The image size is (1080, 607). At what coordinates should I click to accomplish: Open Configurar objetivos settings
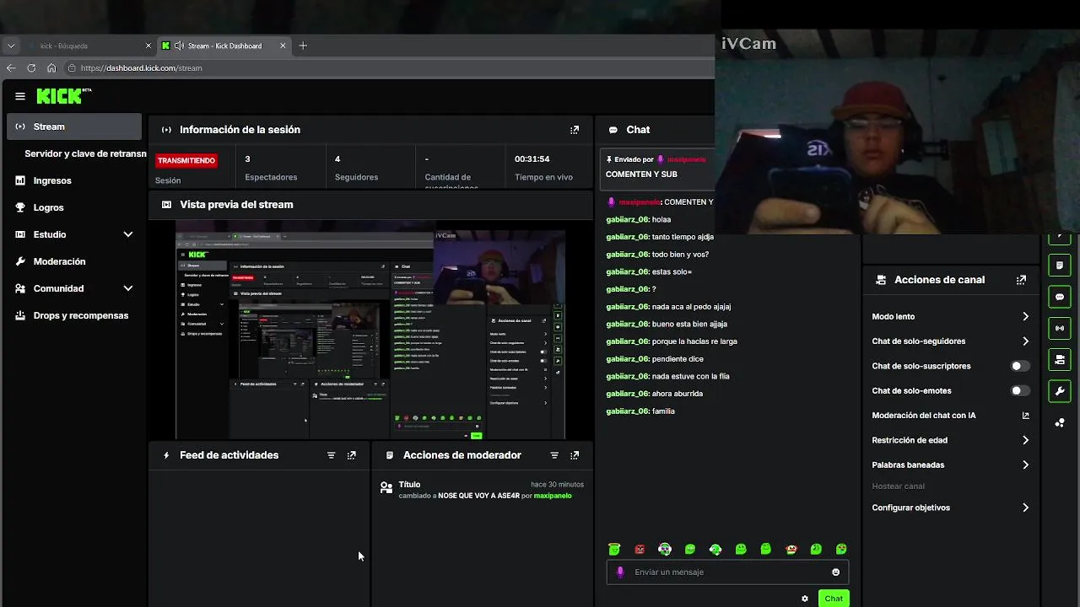(x=951, y=508)
